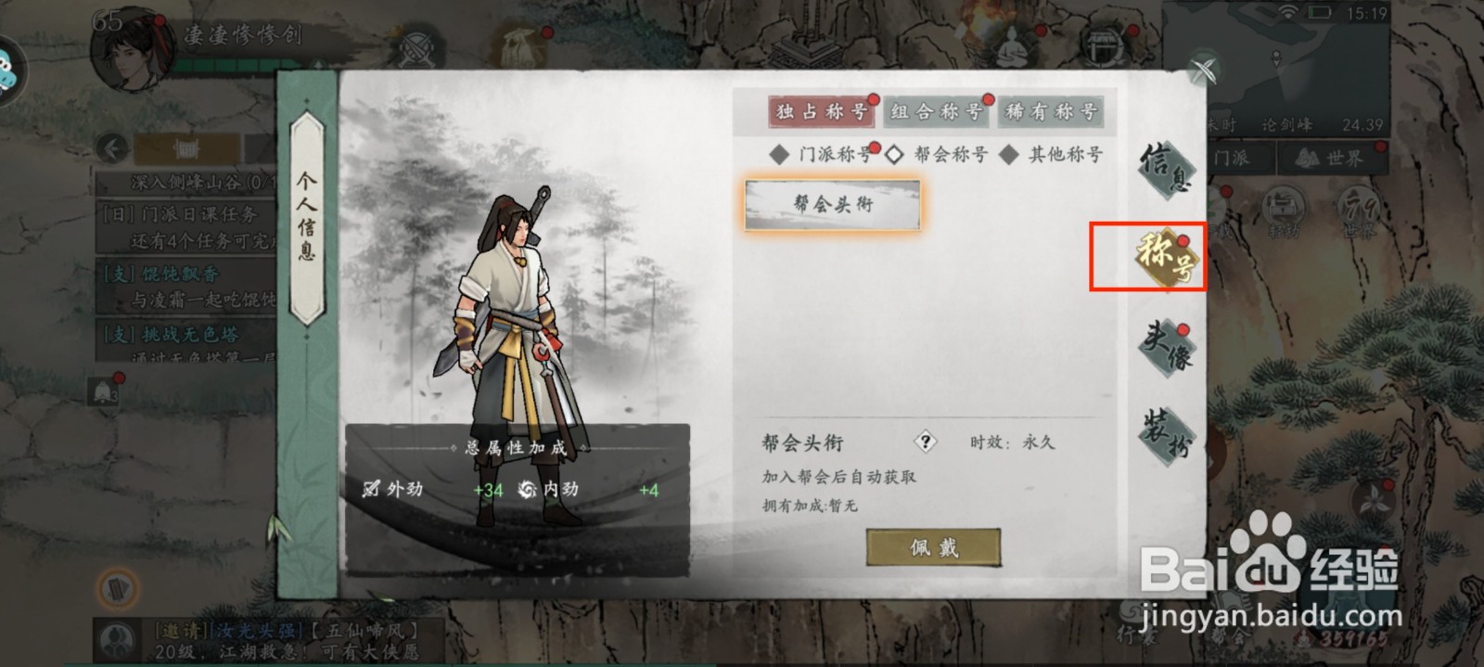Screen dimensions: 1484x667
Task: Switch to the 组合称号 tab
Action: pos(937,111)
